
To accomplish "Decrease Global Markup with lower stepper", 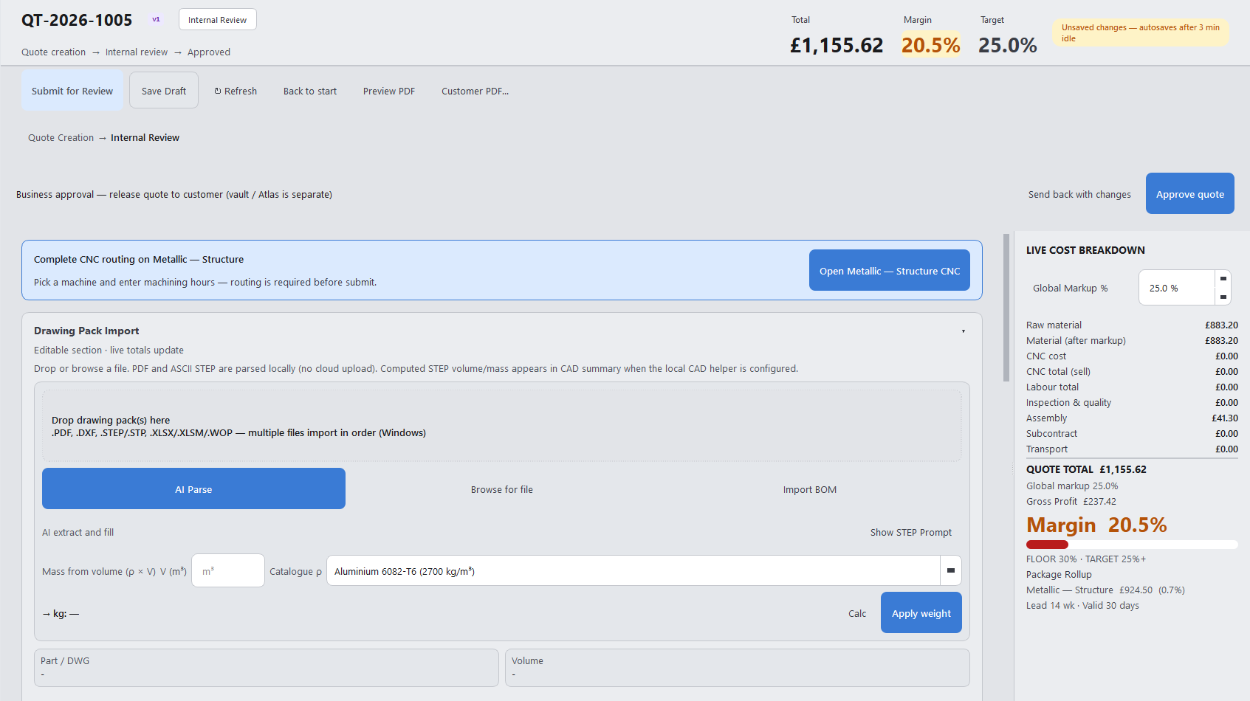I will coord(1223,297).
